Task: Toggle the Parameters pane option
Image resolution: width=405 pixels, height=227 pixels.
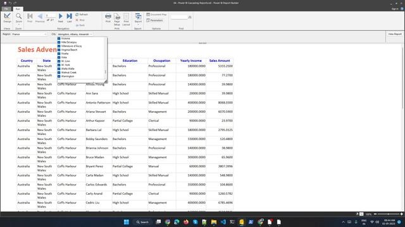Action: 154,20
